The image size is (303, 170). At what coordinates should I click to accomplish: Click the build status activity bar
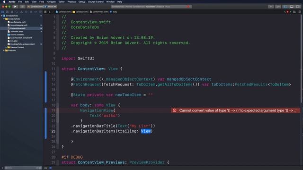coord(151,7)
